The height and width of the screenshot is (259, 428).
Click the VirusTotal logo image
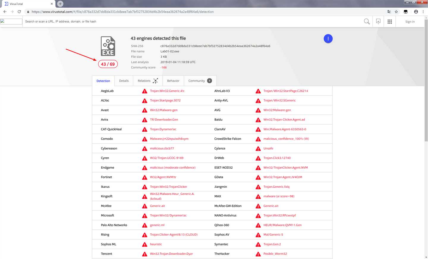point(11,21)
